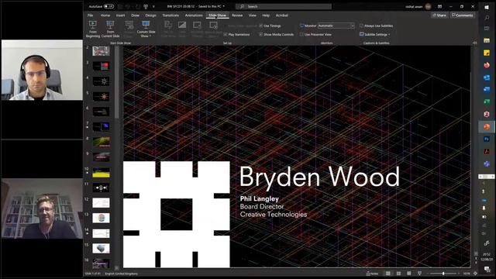
Task: Open the Help tab
Action: click(266, 15)
